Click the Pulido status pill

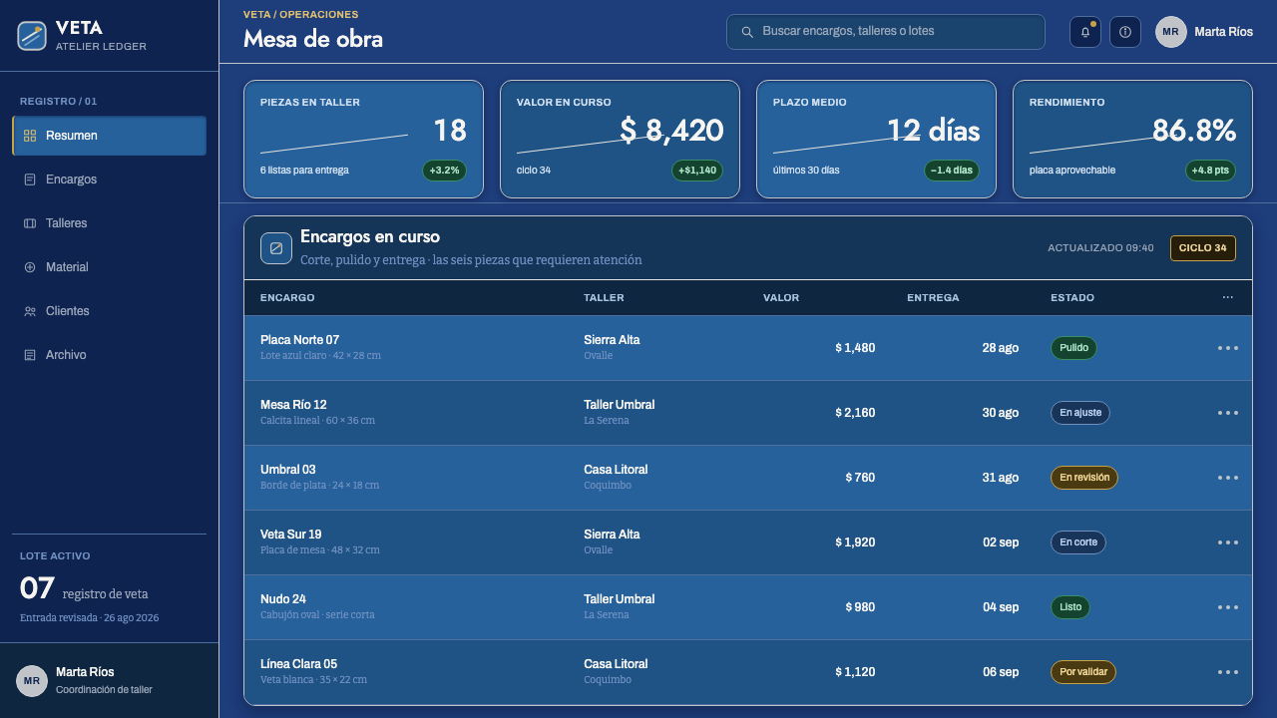point(1073,348)
